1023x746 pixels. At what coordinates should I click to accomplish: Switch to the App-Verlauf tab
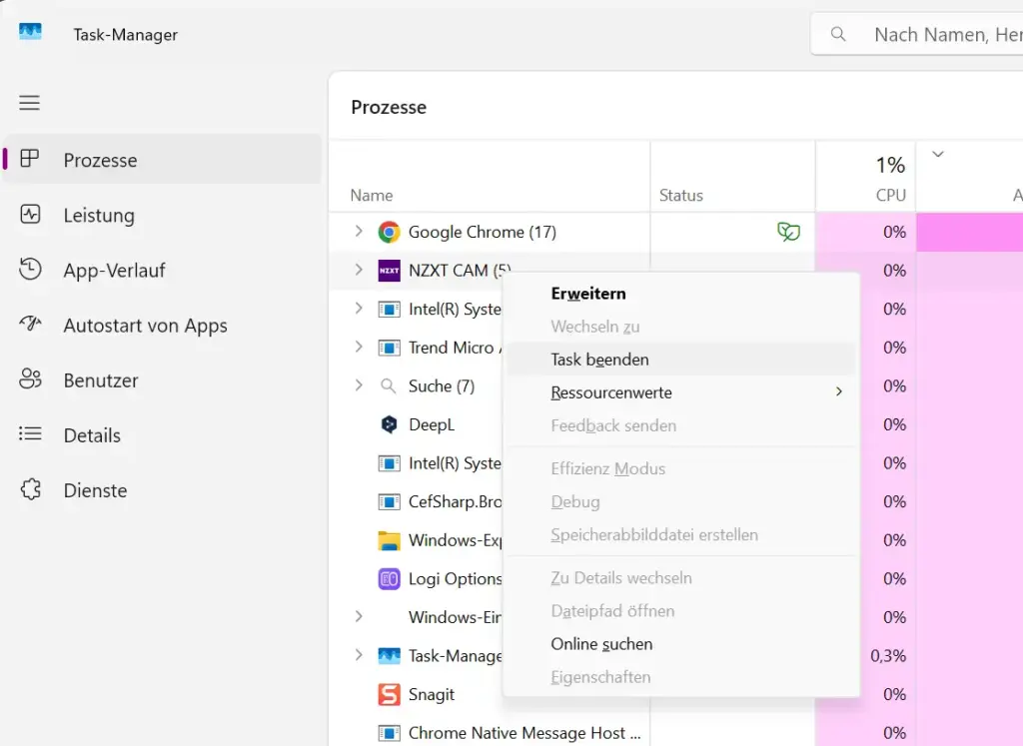(162, 270)
